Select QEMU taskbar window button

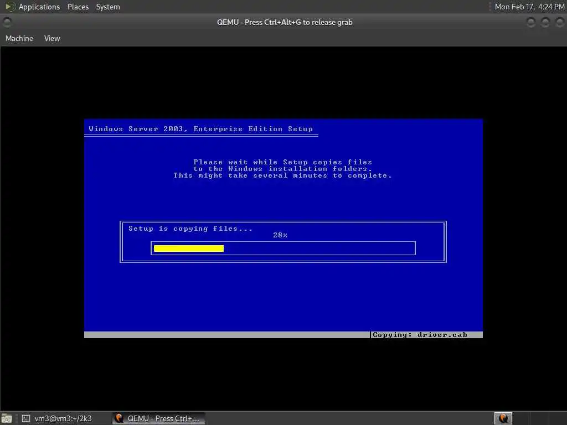click(x=158, y=418)
